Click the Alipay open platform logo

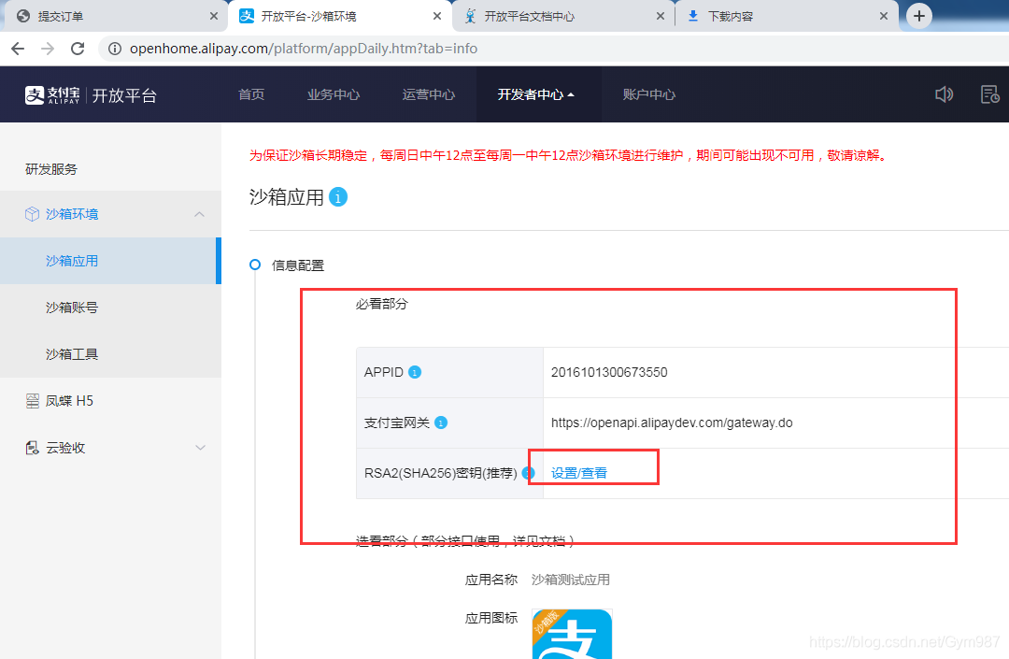click(91, 95)
